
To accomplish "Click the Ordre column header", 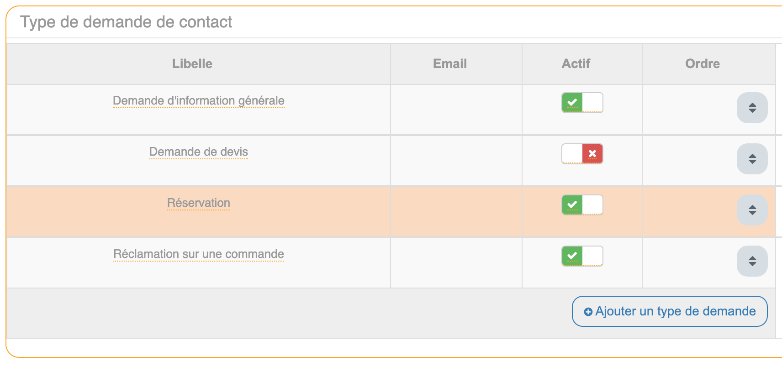I will click(x=703, y=64).
